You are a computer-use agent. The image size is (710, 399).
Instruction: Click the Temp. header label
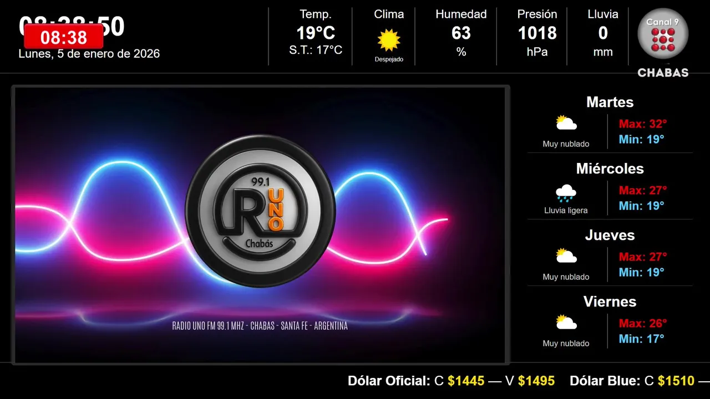click(316, 14)
